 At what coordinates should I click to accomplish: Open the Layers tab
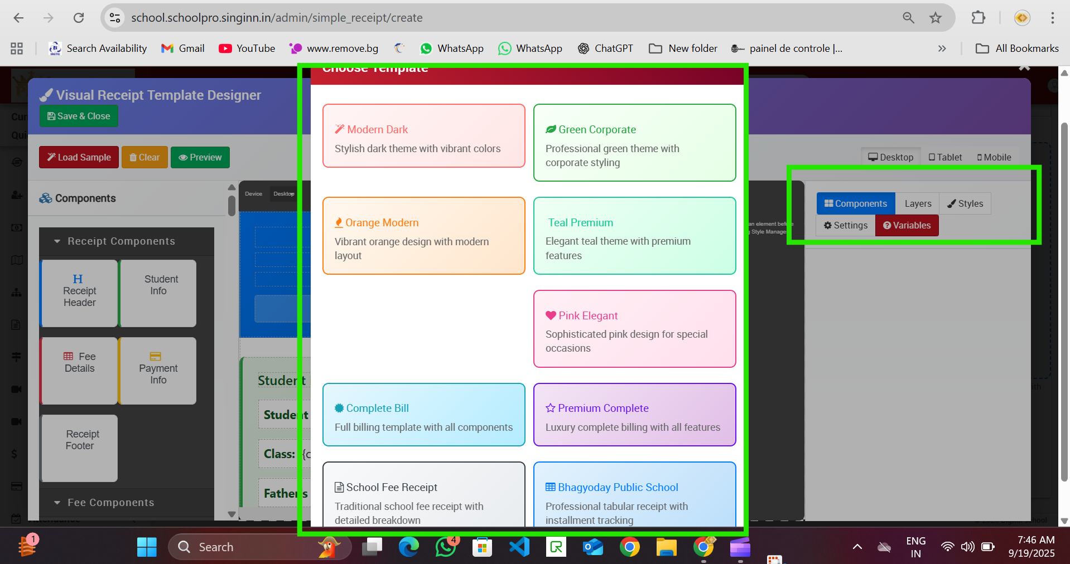(918, 203)
